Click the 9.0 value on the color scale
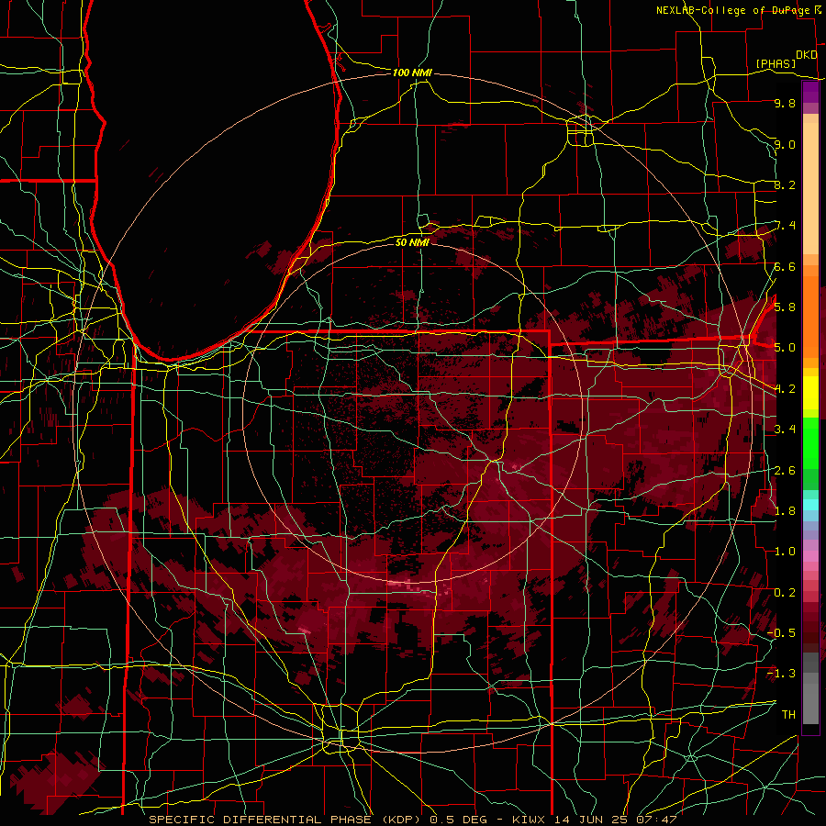This screenshot has width=826, height=826. pyautogui.click(x=785, y=144)
